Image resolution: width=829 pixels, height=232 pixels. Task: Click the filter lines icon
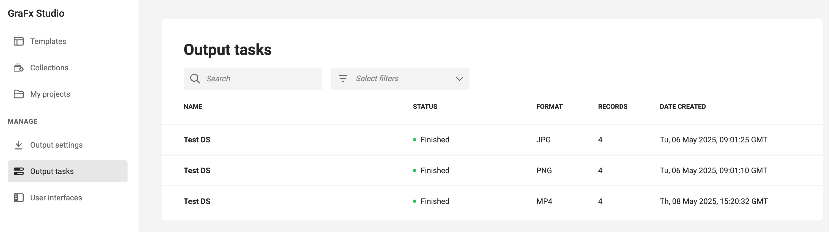pyautogui.click(x=343, y=78)
